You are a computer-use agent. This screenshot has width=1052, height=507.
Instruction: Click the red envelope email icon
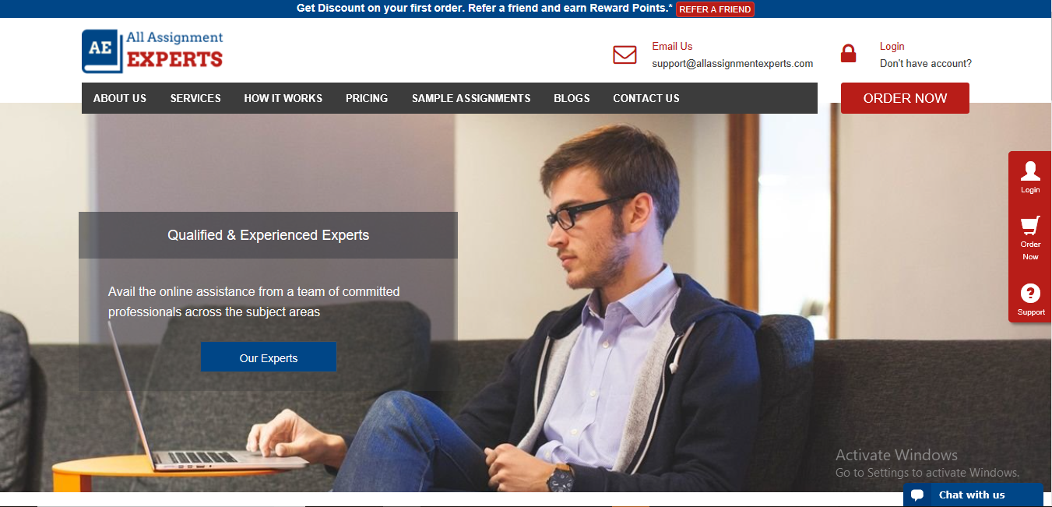point(625,55)
